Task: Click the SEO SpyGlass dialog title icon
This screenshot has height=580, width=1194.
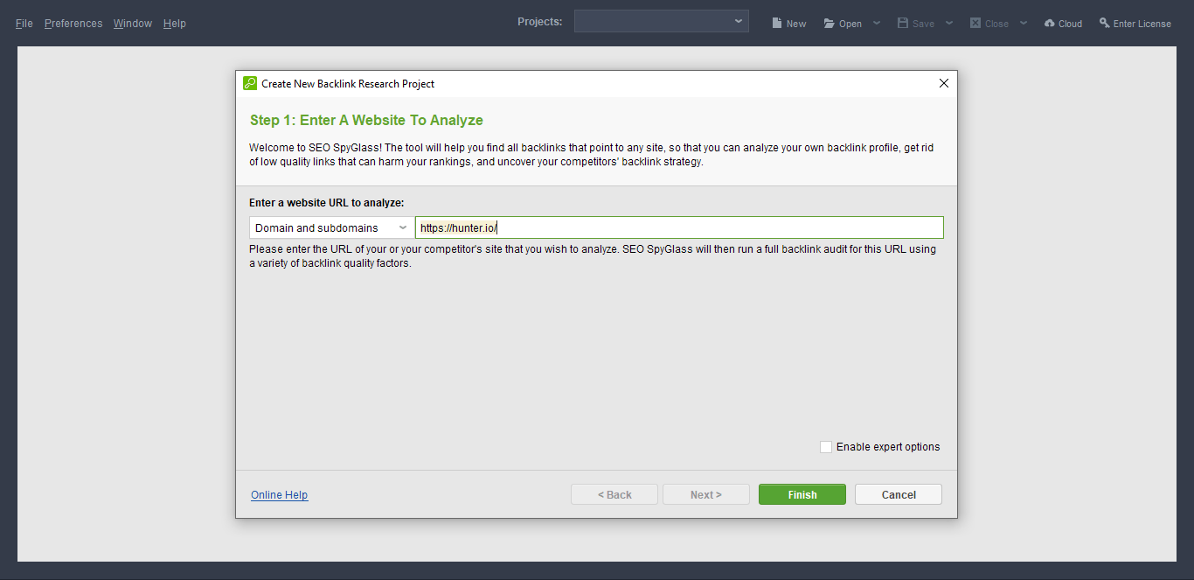Action: (250, 83)
